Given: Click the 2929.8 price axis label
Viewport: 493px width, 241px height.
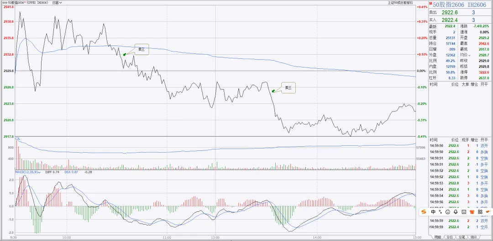Looking at the screenshot, I should point(9,71).
